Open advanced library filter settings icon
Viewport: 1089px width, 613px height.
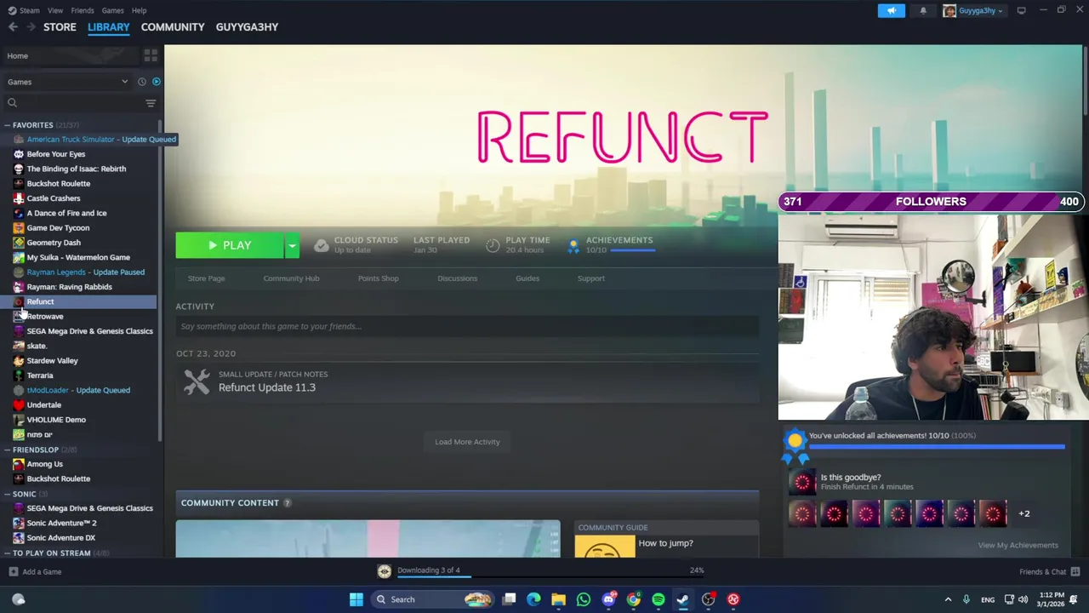151,103
